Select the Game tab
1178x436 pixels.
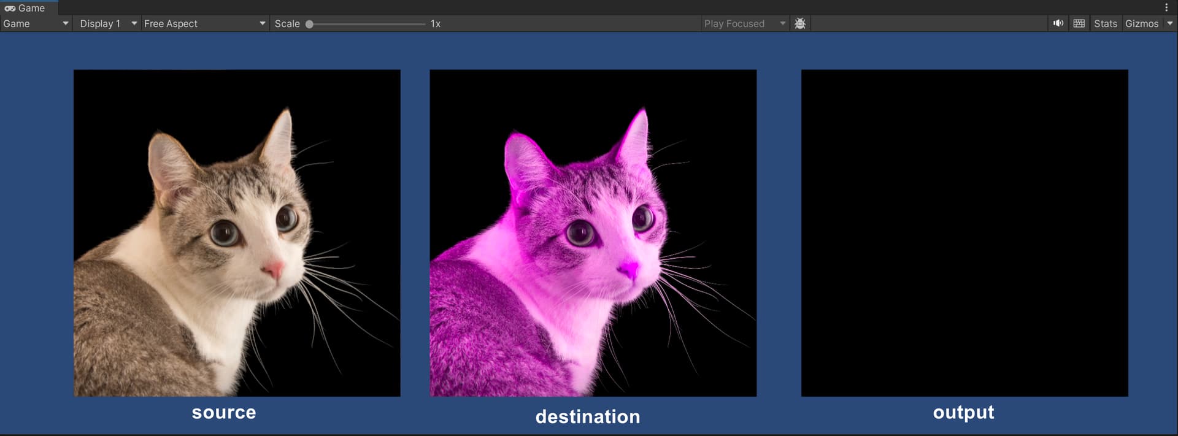29,8
